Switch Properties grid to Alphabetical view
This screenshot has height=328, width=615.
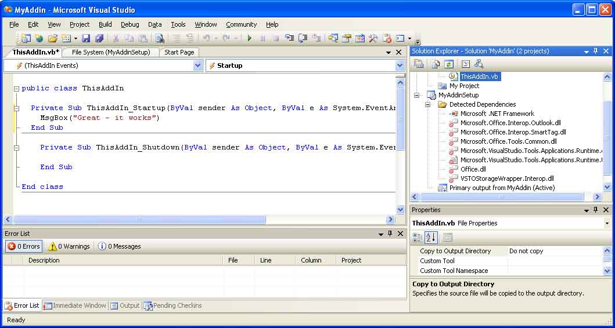click(431, 237)
